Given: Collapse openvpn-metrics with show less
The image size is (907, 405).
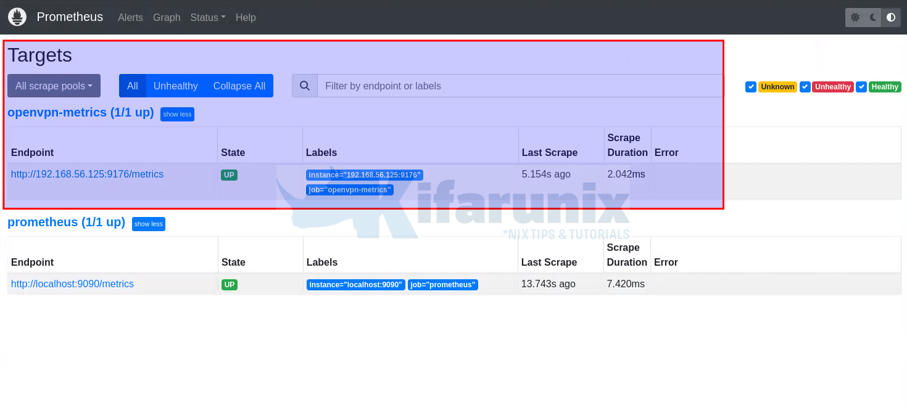Looking at the screenshot, I should (x=177, y=114).
